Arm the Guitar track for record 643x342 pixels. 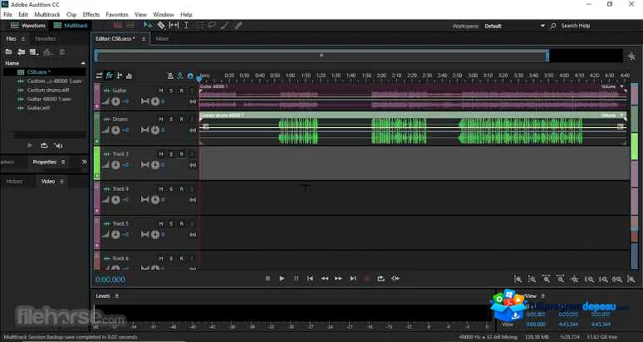point(181,90)
